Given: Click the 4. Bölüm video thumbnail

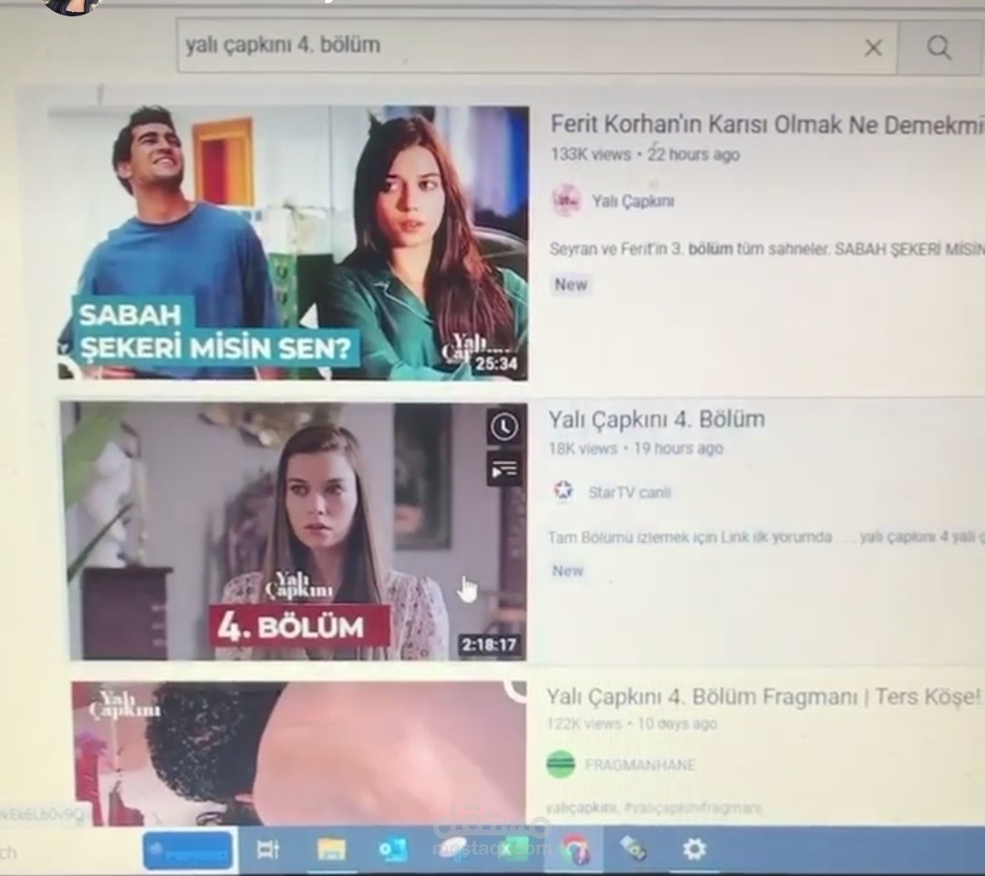Looking at the screenshot, I should click(x=295, y=531).
